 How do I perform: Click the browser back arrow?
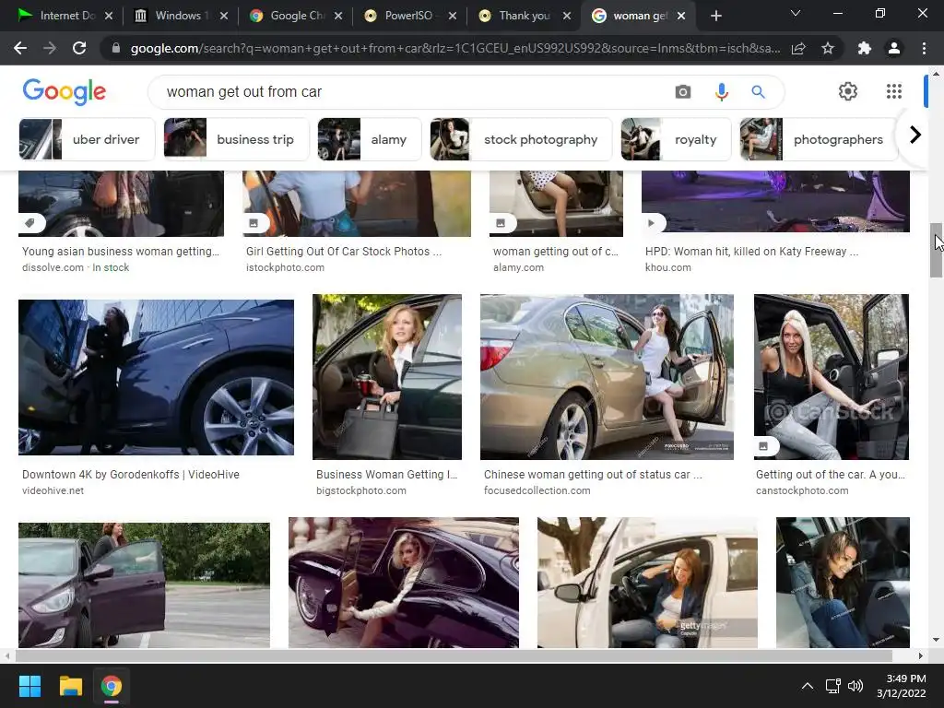click(20, 48)
